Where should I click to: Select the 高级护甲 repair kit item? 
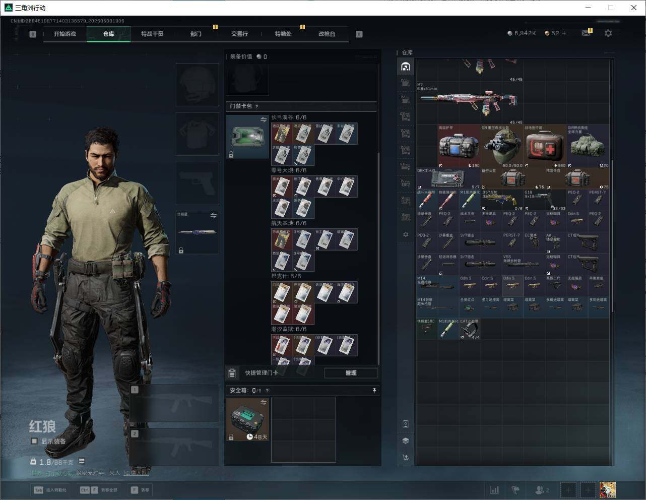click(459, 146)
